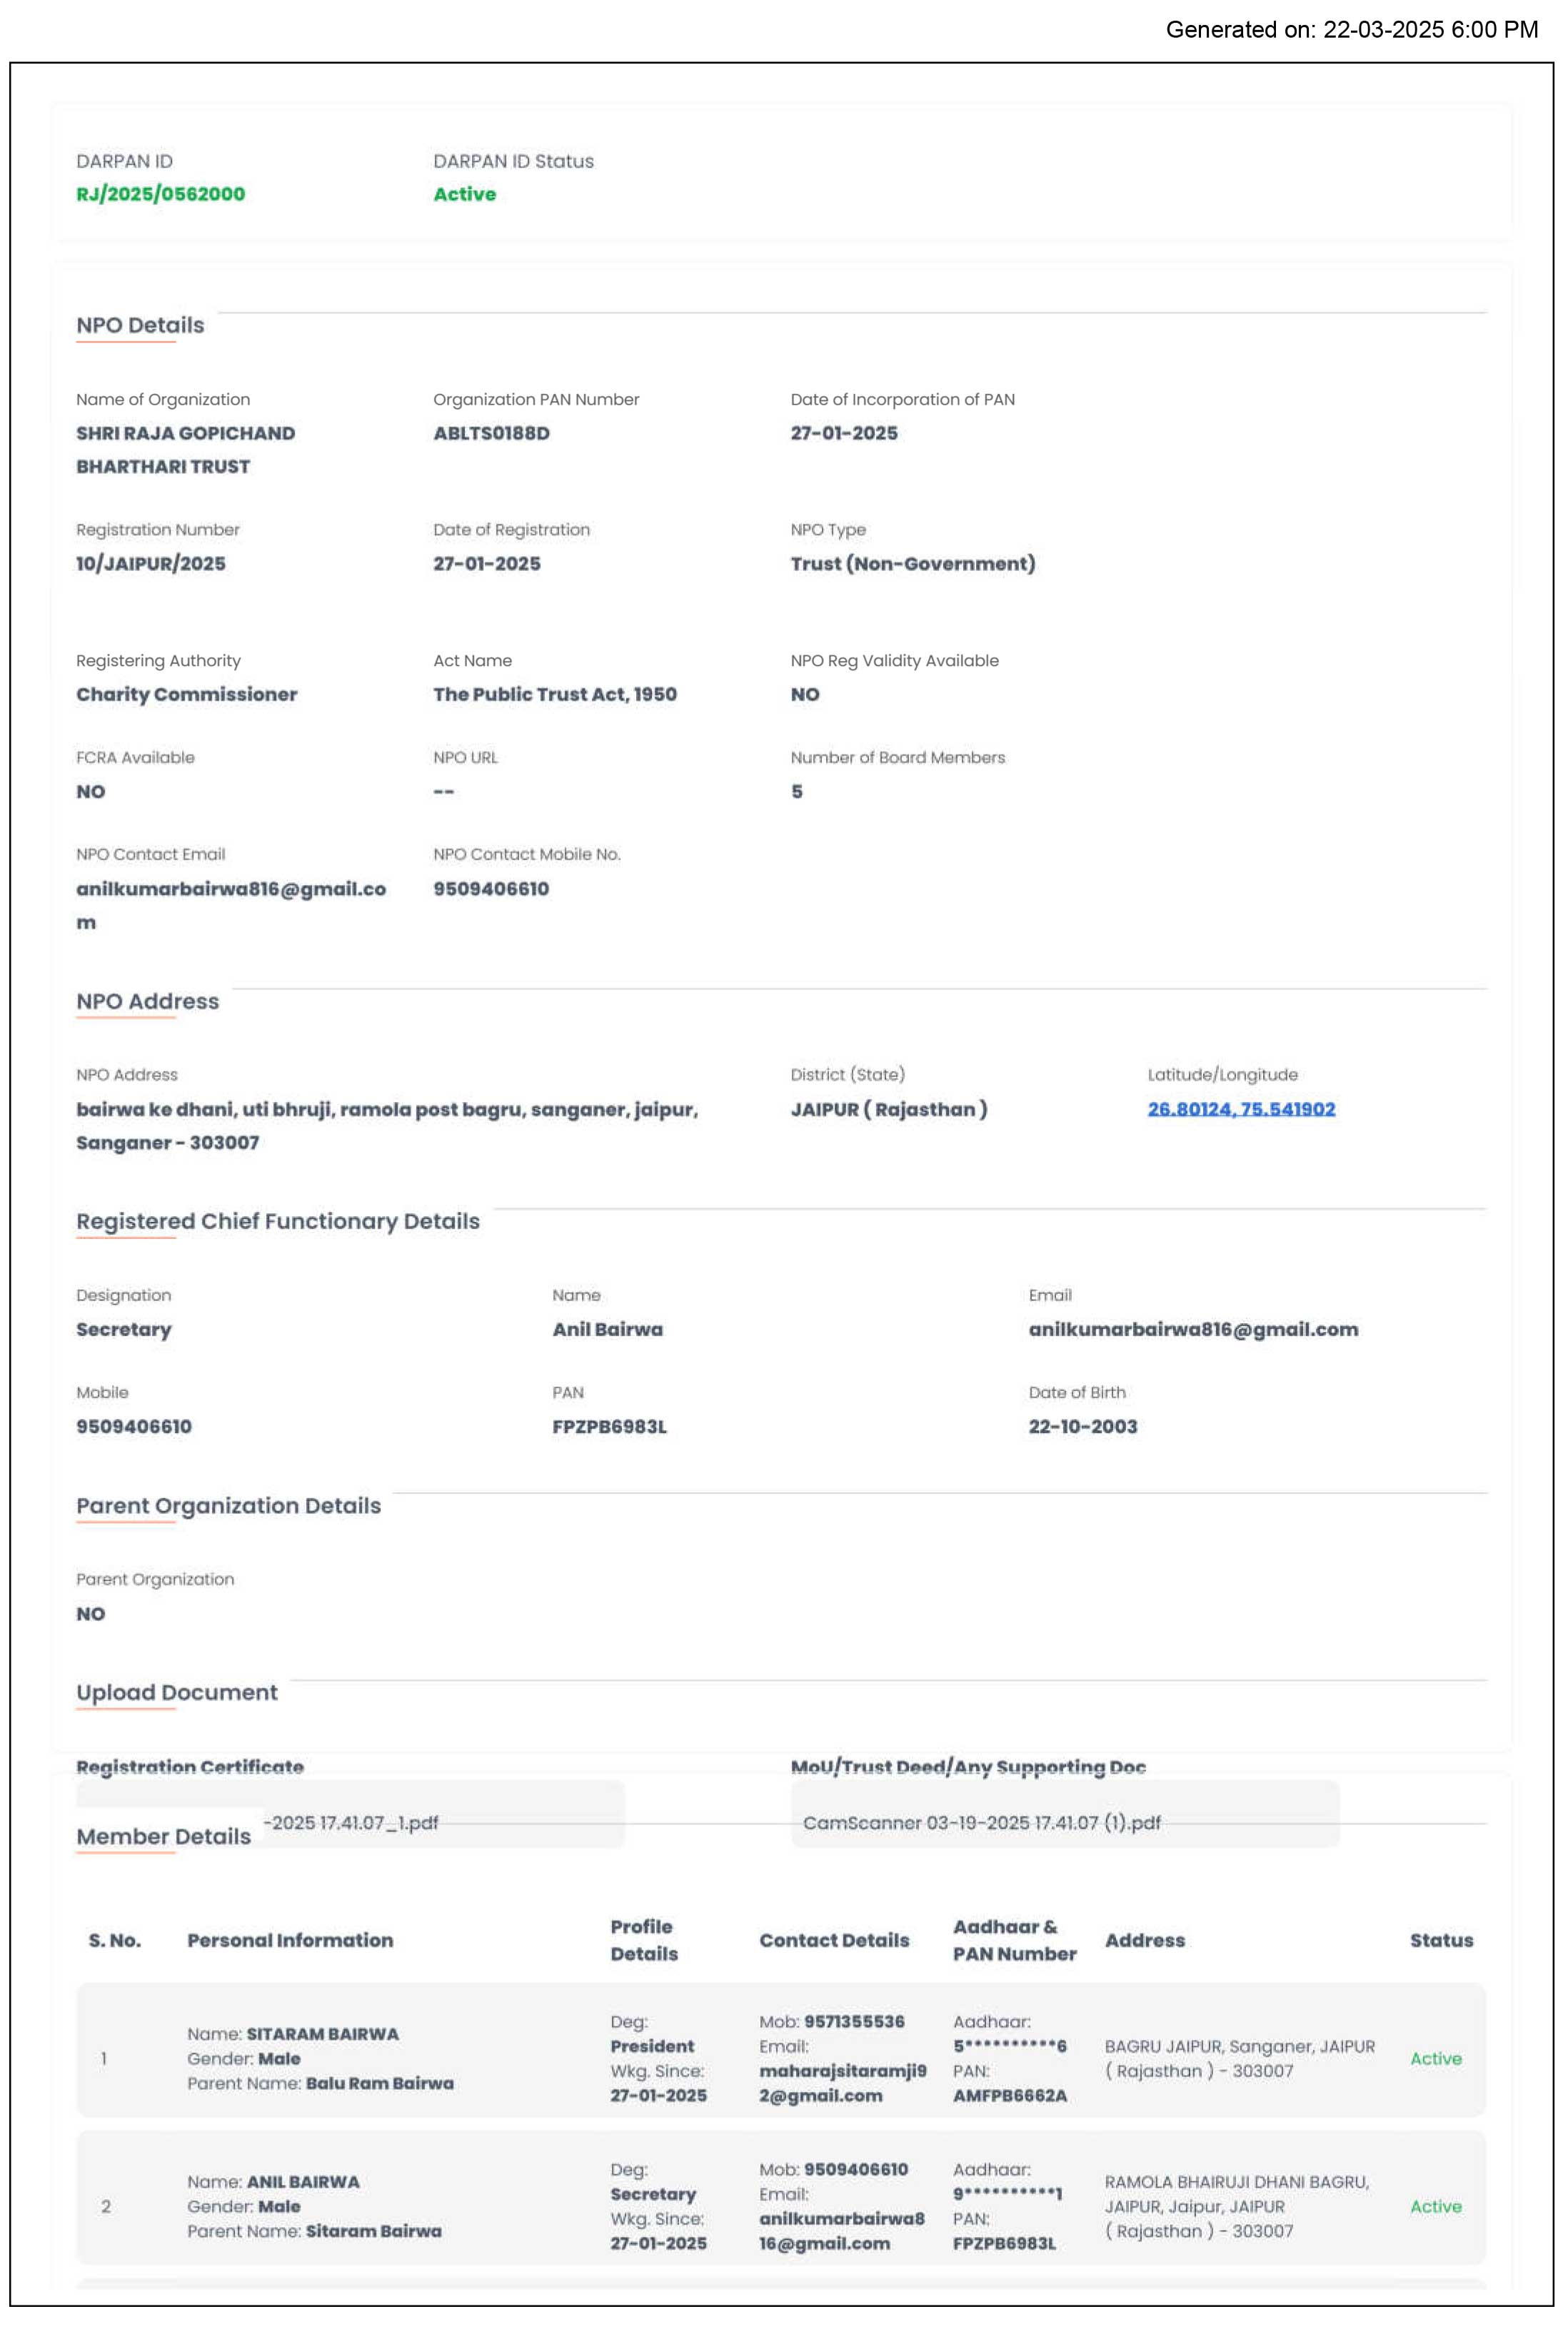Click the organization PAN number ABLTS0188D

[491, 433]
